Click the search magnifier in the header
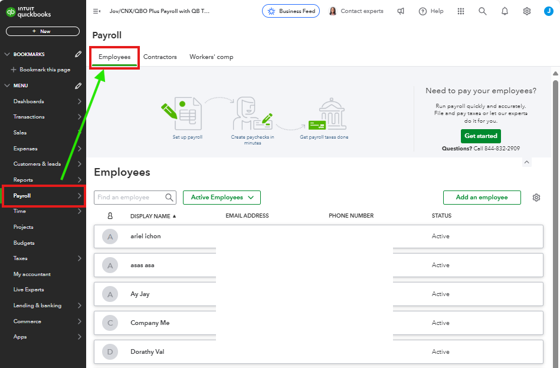This screenshot has width=560, height=368. pos(483,11)
